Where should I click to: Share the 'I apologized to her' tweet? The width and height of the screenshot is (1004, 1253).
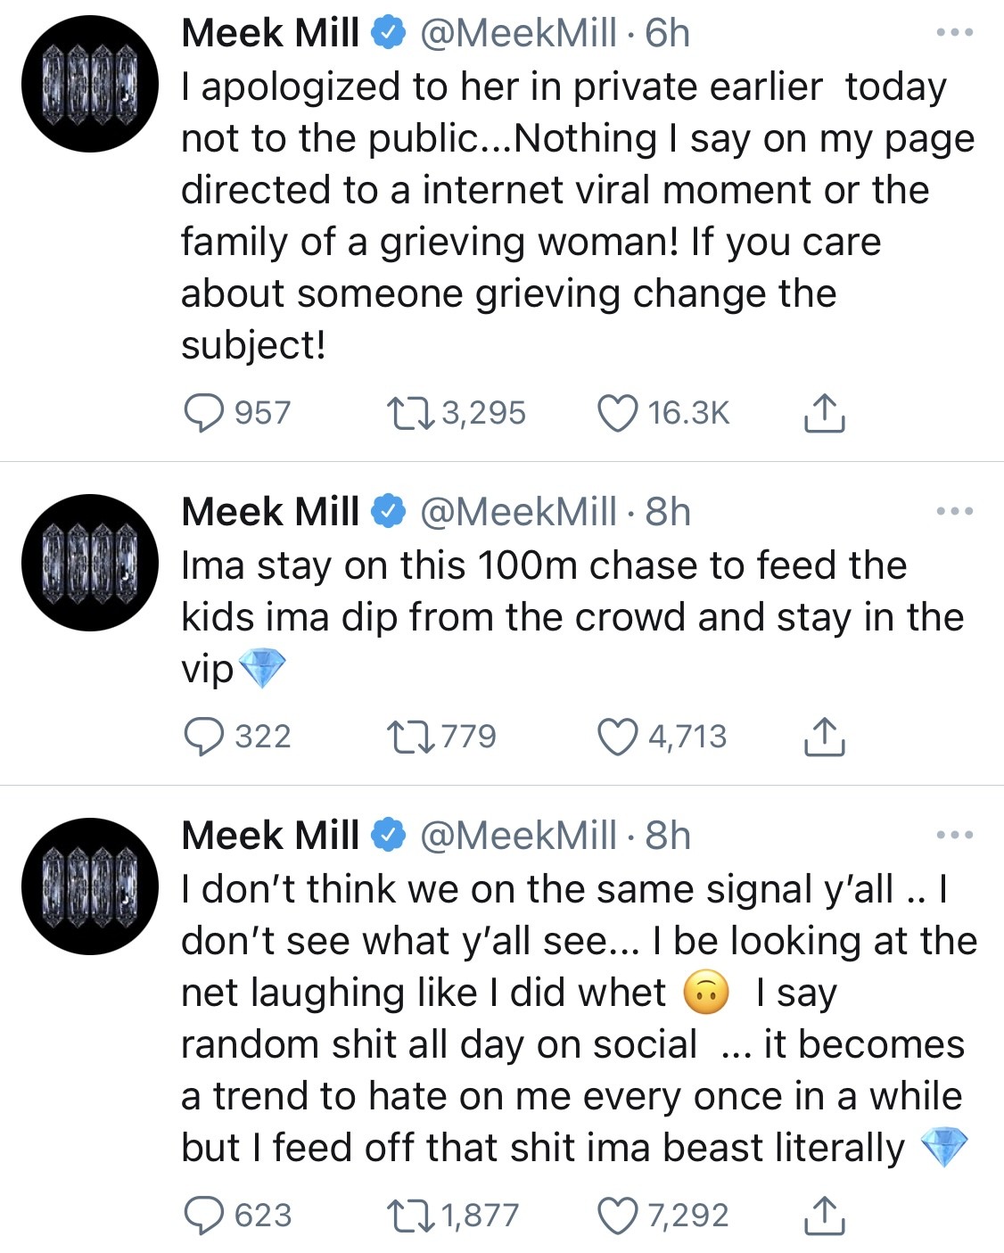(x=824, y=414)
